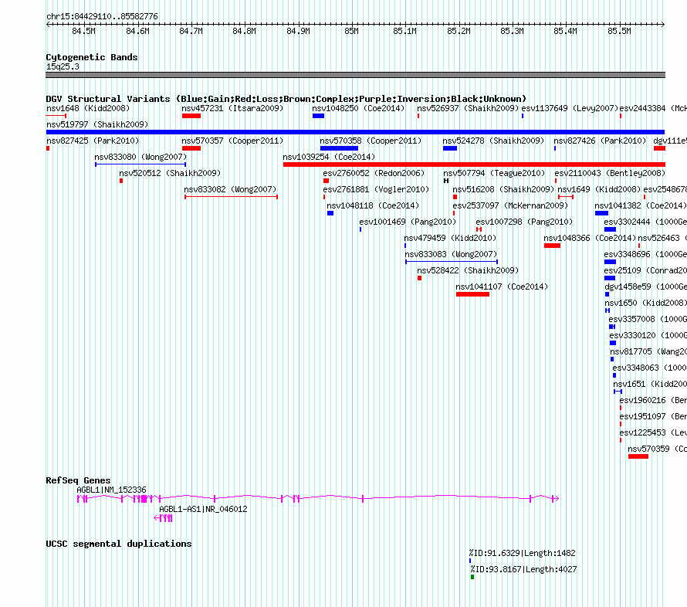Select the %ID:93.8167|Length:4027 green duplication marker
This screenshot has width=687, height=607.
[x=472, y=577]
